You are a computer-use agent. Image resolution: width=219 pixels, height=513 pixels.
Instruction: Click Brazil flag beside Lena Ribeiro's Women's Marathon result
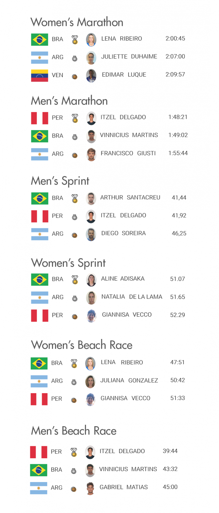40,39
